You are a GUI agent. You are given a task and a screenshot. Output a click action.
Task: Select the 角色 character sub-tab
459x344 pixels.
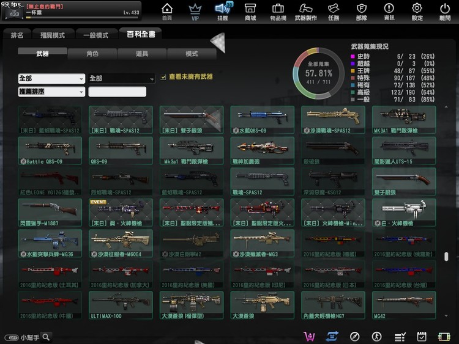(x=92, y=54)
